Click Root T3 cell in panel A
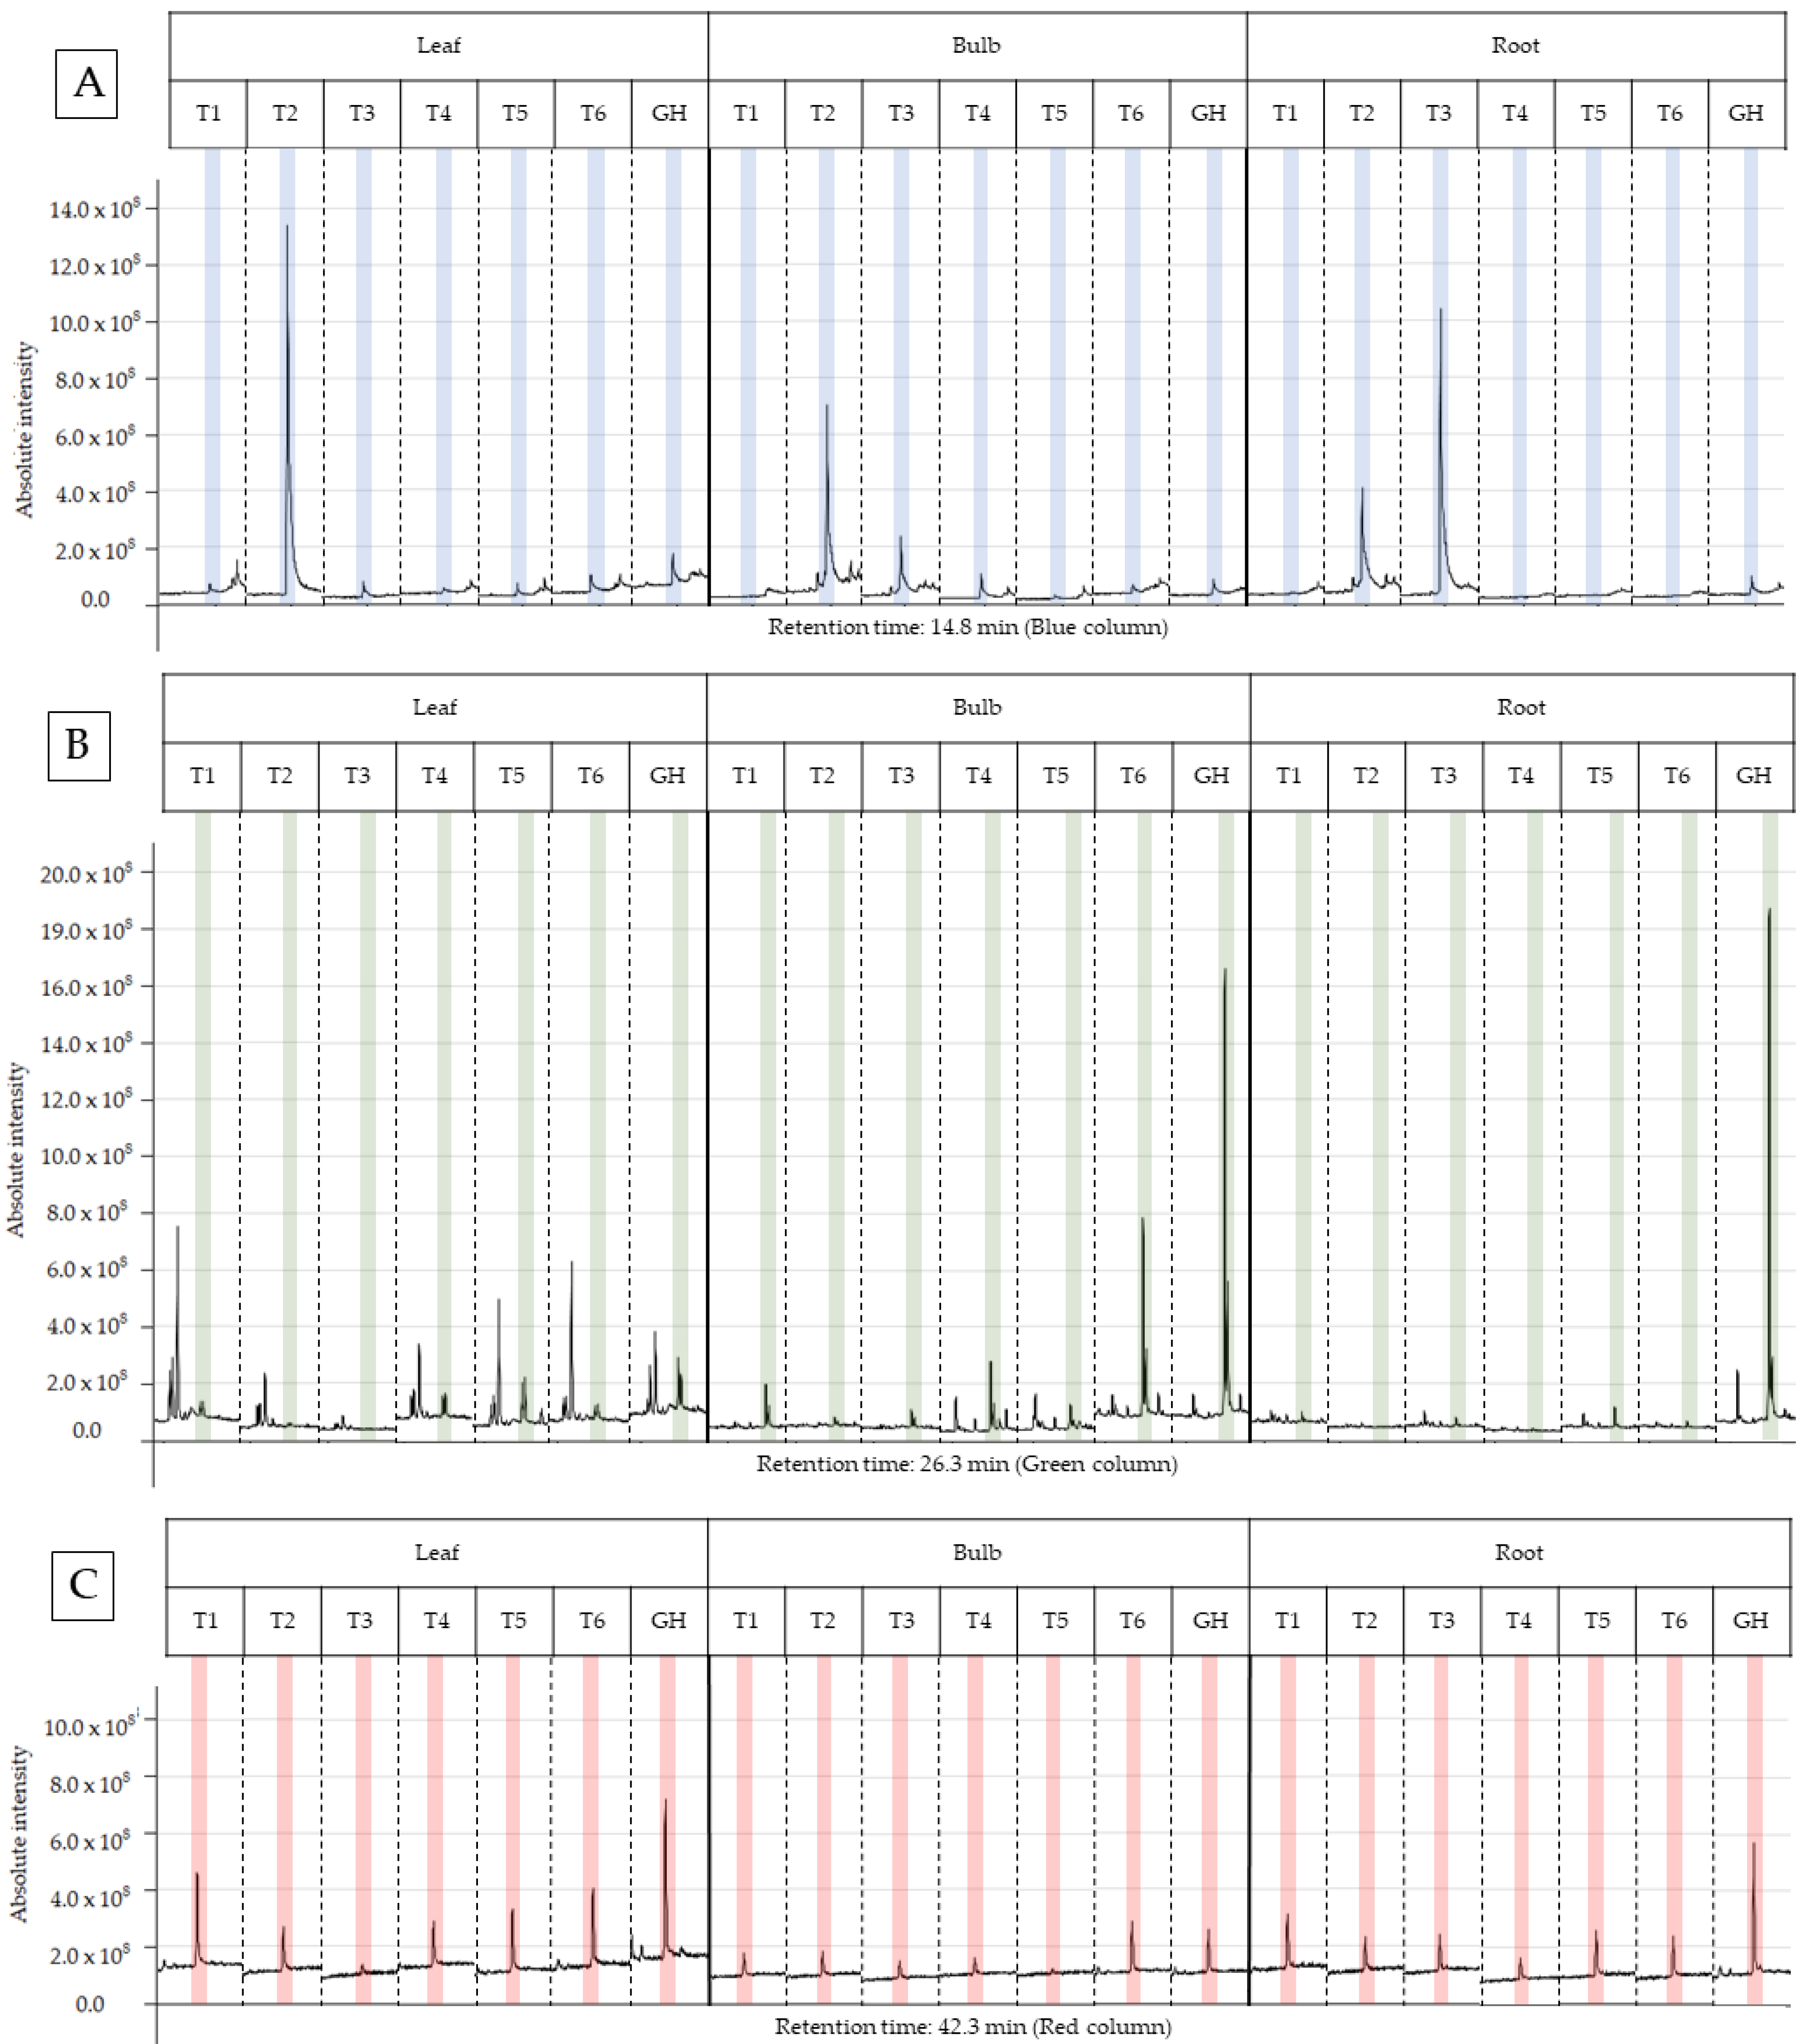The image size is (1806, 2044). [1438, 114]
